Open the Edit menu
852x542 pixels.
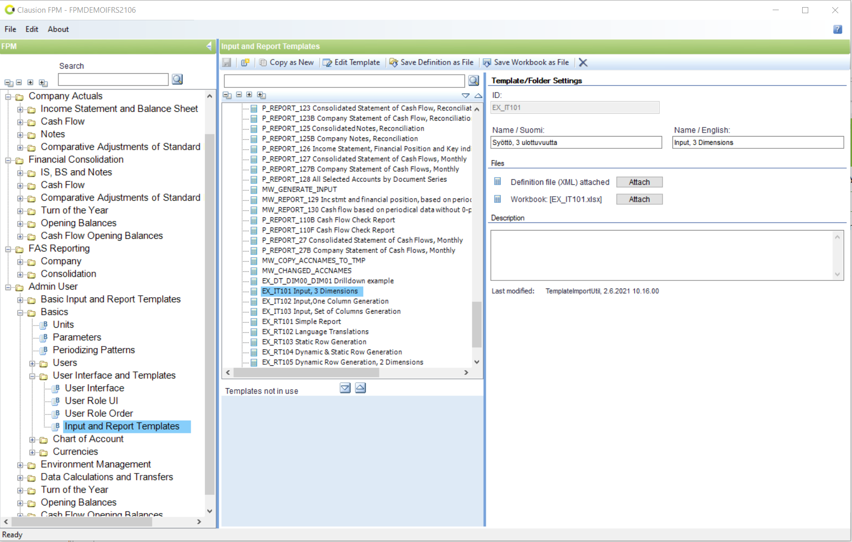[32, 29]
